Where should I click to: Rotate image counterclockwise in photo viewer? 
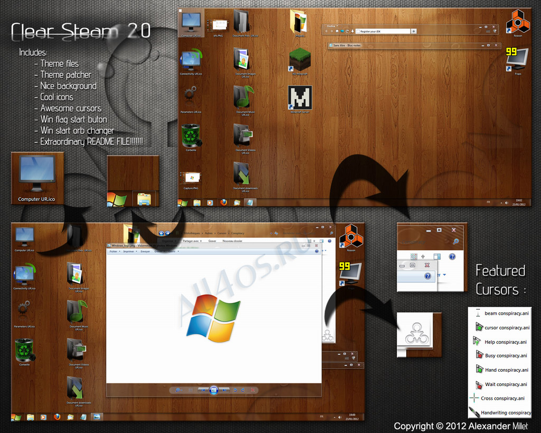[x=235, y=390]
